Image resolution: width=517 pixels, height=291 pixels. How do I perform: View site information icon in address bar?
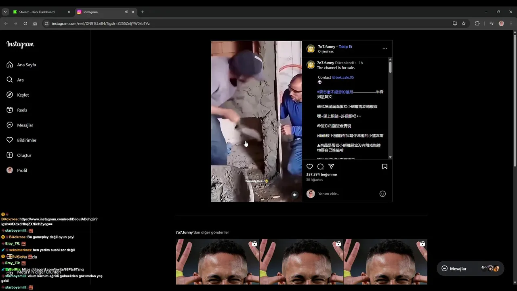(x=46, y=23)
